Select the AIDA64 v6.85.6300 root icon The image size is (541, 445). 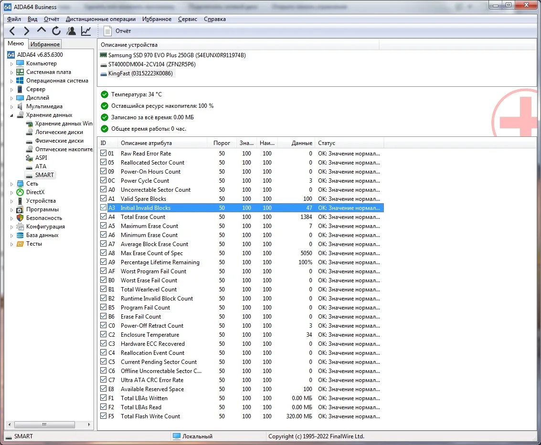point(11,55)
